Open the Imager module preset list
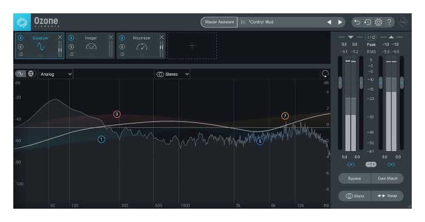The image size is (425, 222). [71, 54]
